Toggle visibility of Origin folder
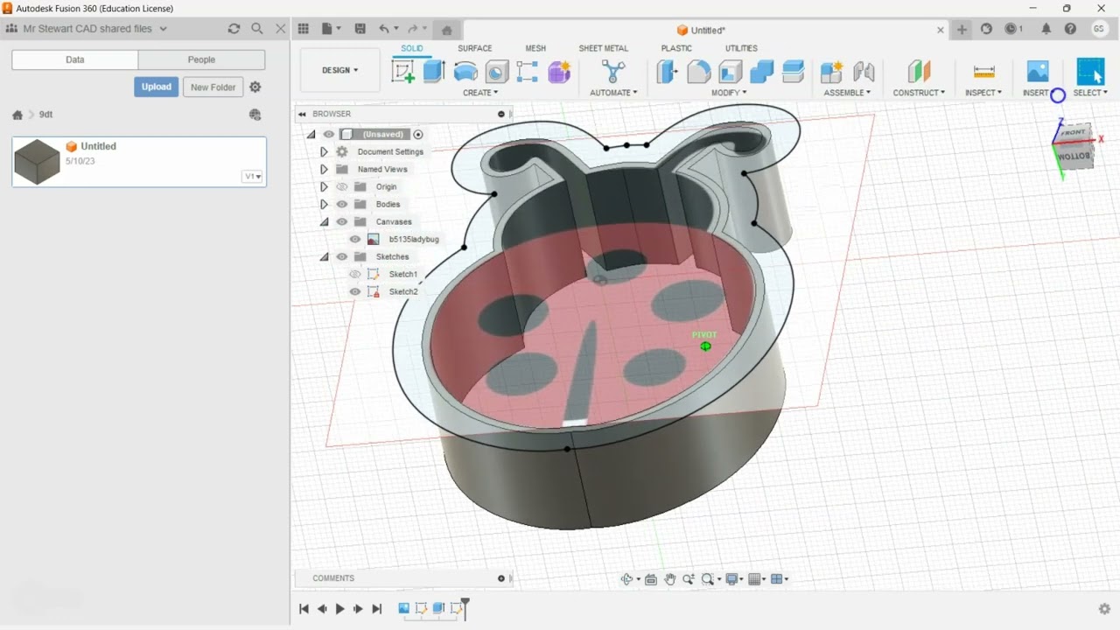Screen dimensions: 1120x630 point(342,186)
